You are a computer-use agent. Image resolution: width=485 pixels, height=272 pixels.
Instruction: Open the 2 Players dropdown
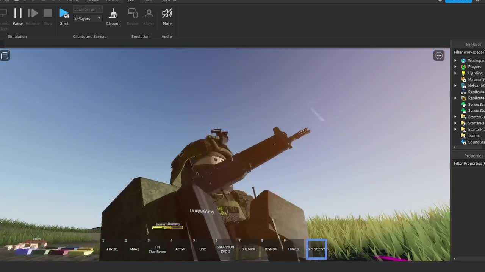87,18
